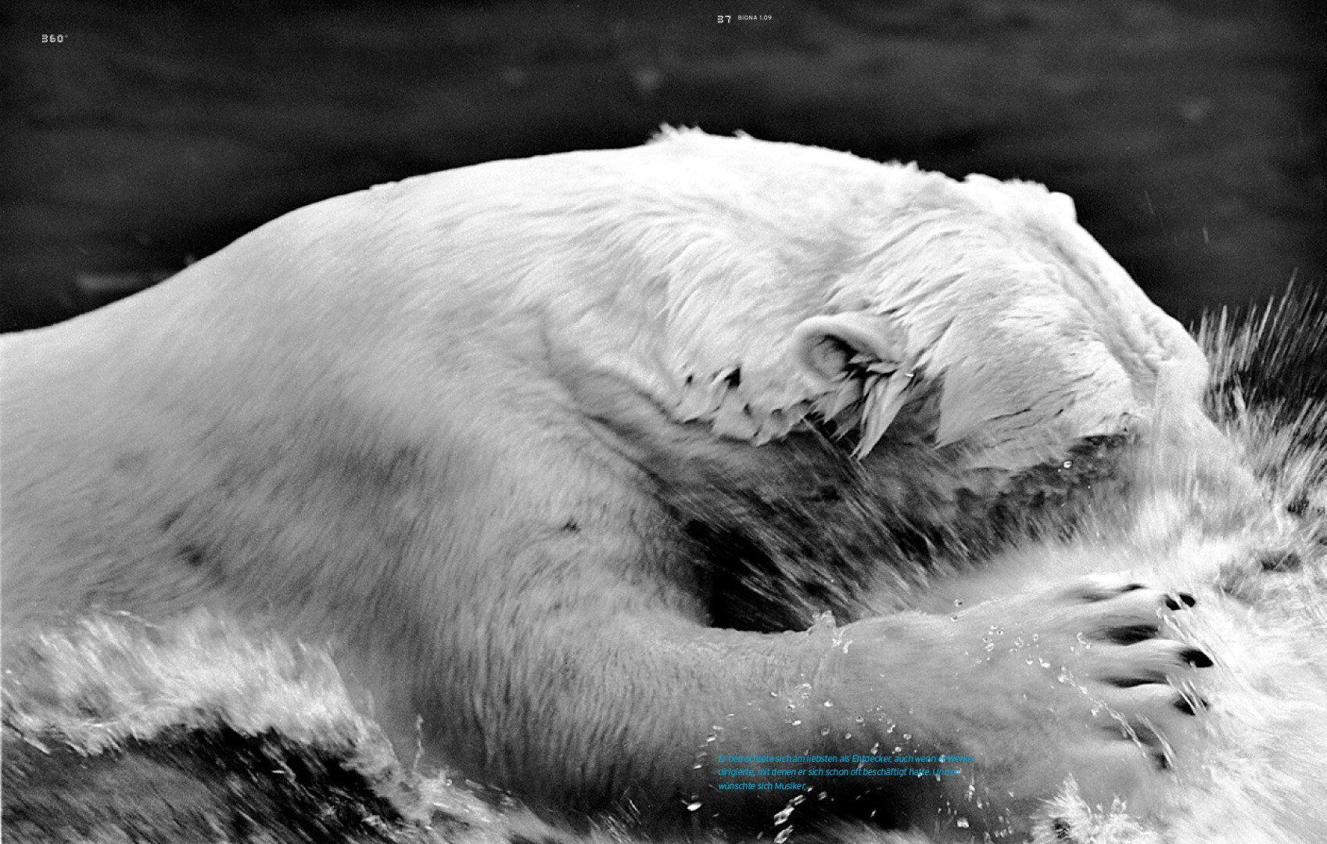Click the page number 37
The height and width of the screenshot is (844, 1327).
point(723,19)
